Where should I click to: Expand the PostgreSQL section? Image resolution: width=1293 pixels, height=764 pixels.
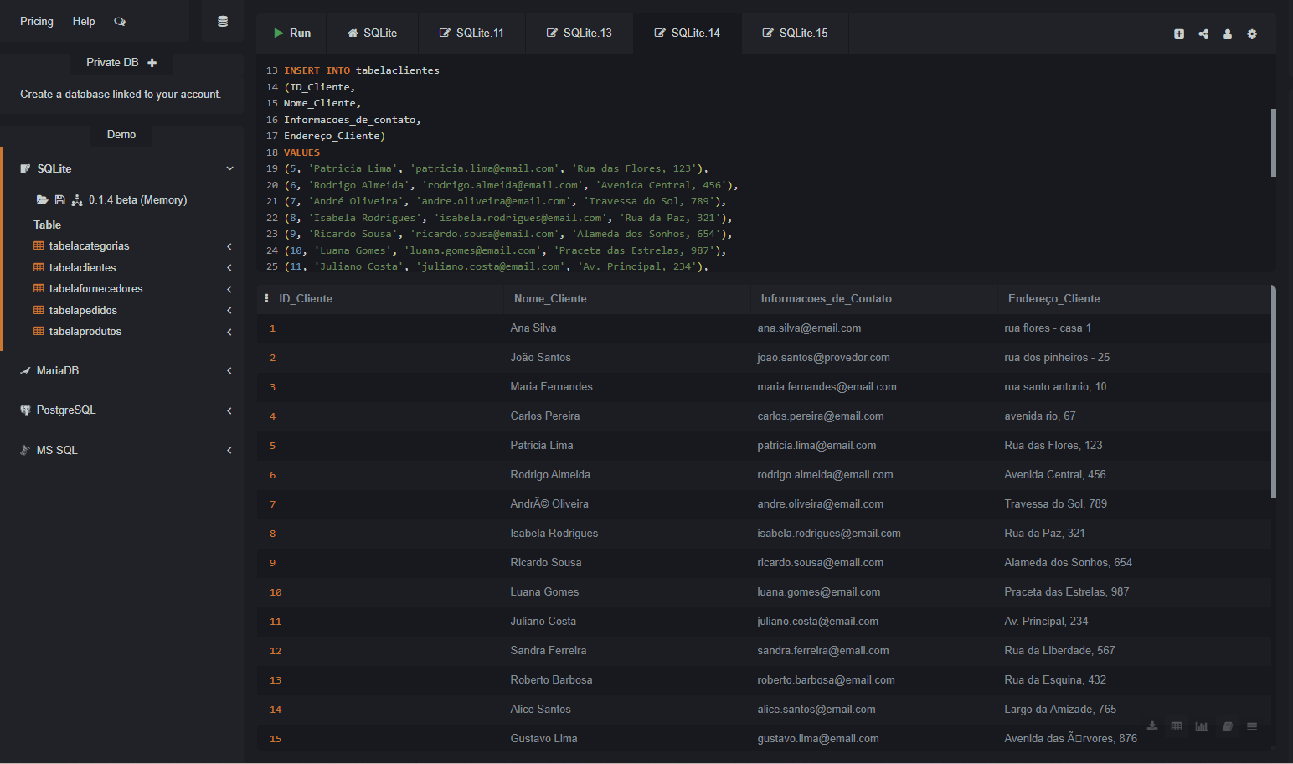tap(229, 410)
